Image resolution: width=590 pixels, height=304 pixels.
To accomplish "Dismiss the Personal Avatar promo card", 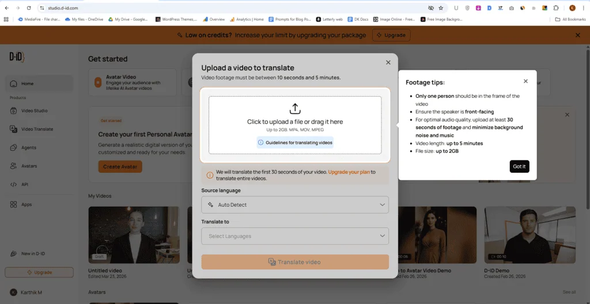I will click(568, 115).
